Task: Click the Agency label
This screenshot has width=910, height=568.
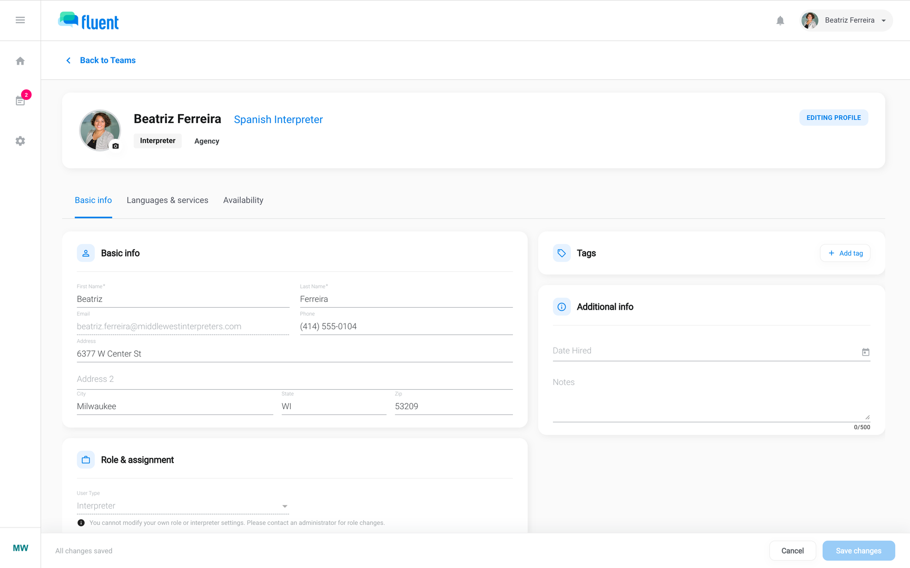Action: coord(206,141)
